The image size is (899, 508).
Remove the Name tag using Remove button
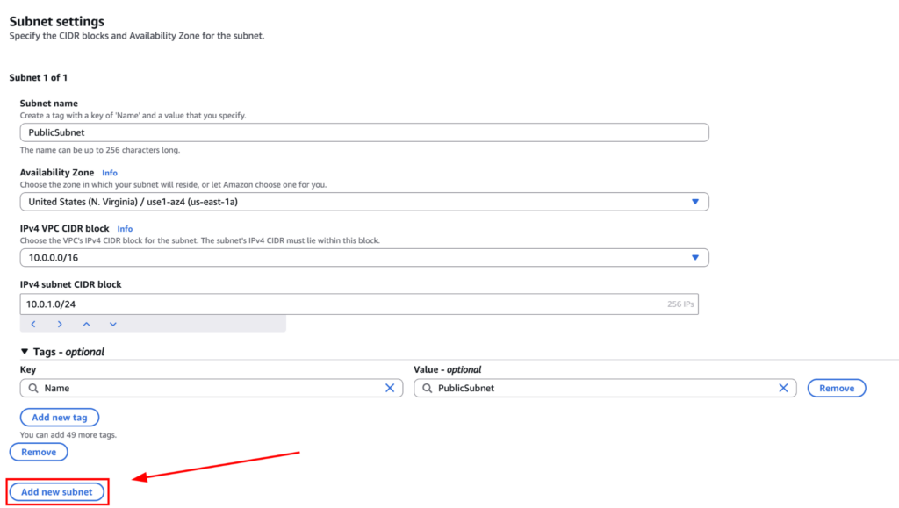836,388
